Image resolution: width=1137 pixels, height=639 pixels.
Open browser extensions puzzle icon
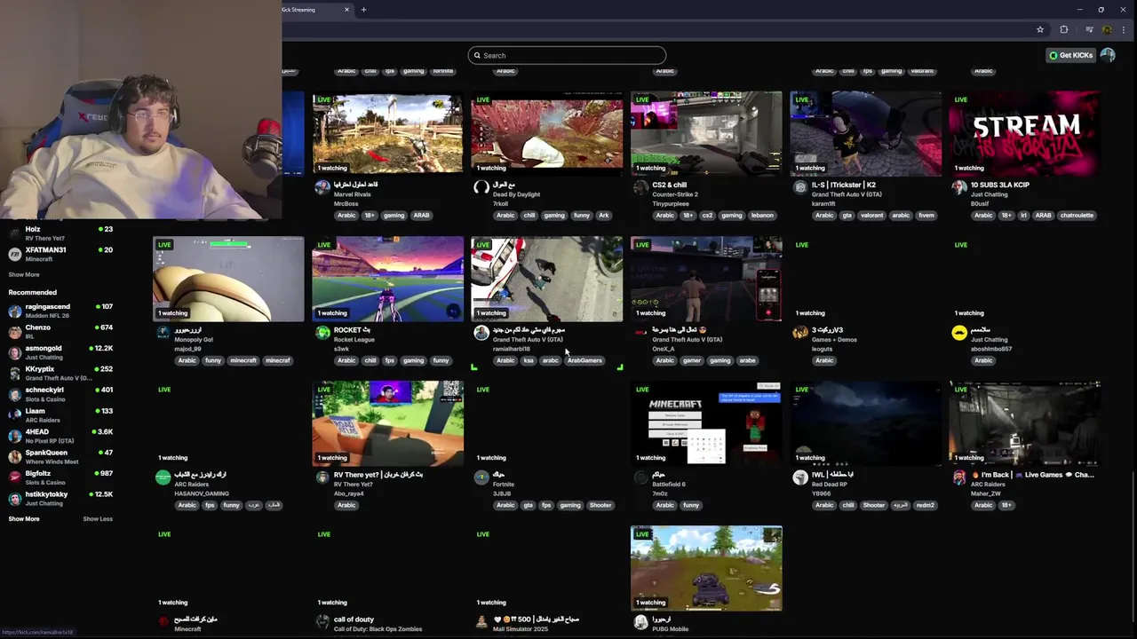(x=1063, y=29)
